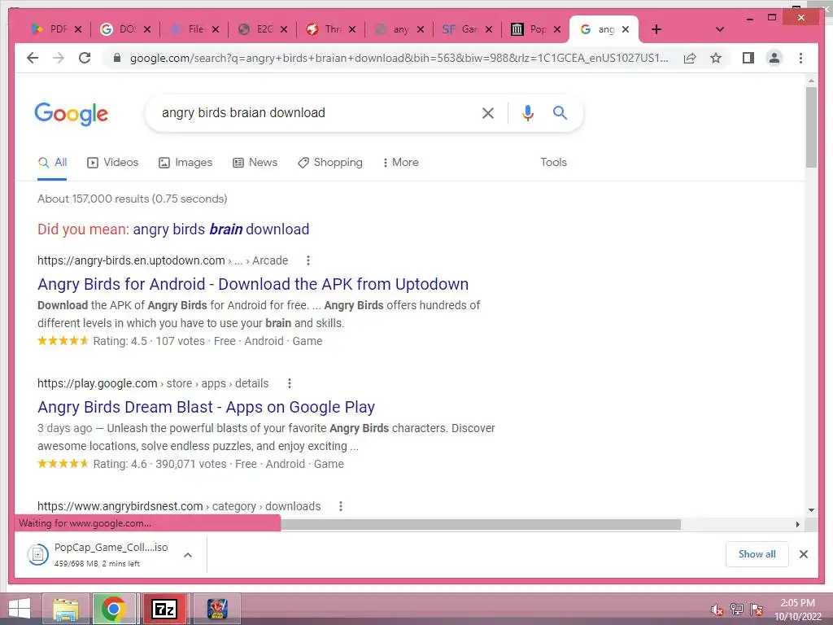Open Angry Birds Dream Blast Google Play link
Viewport: 833px width, 625px height.
point(206,407)
